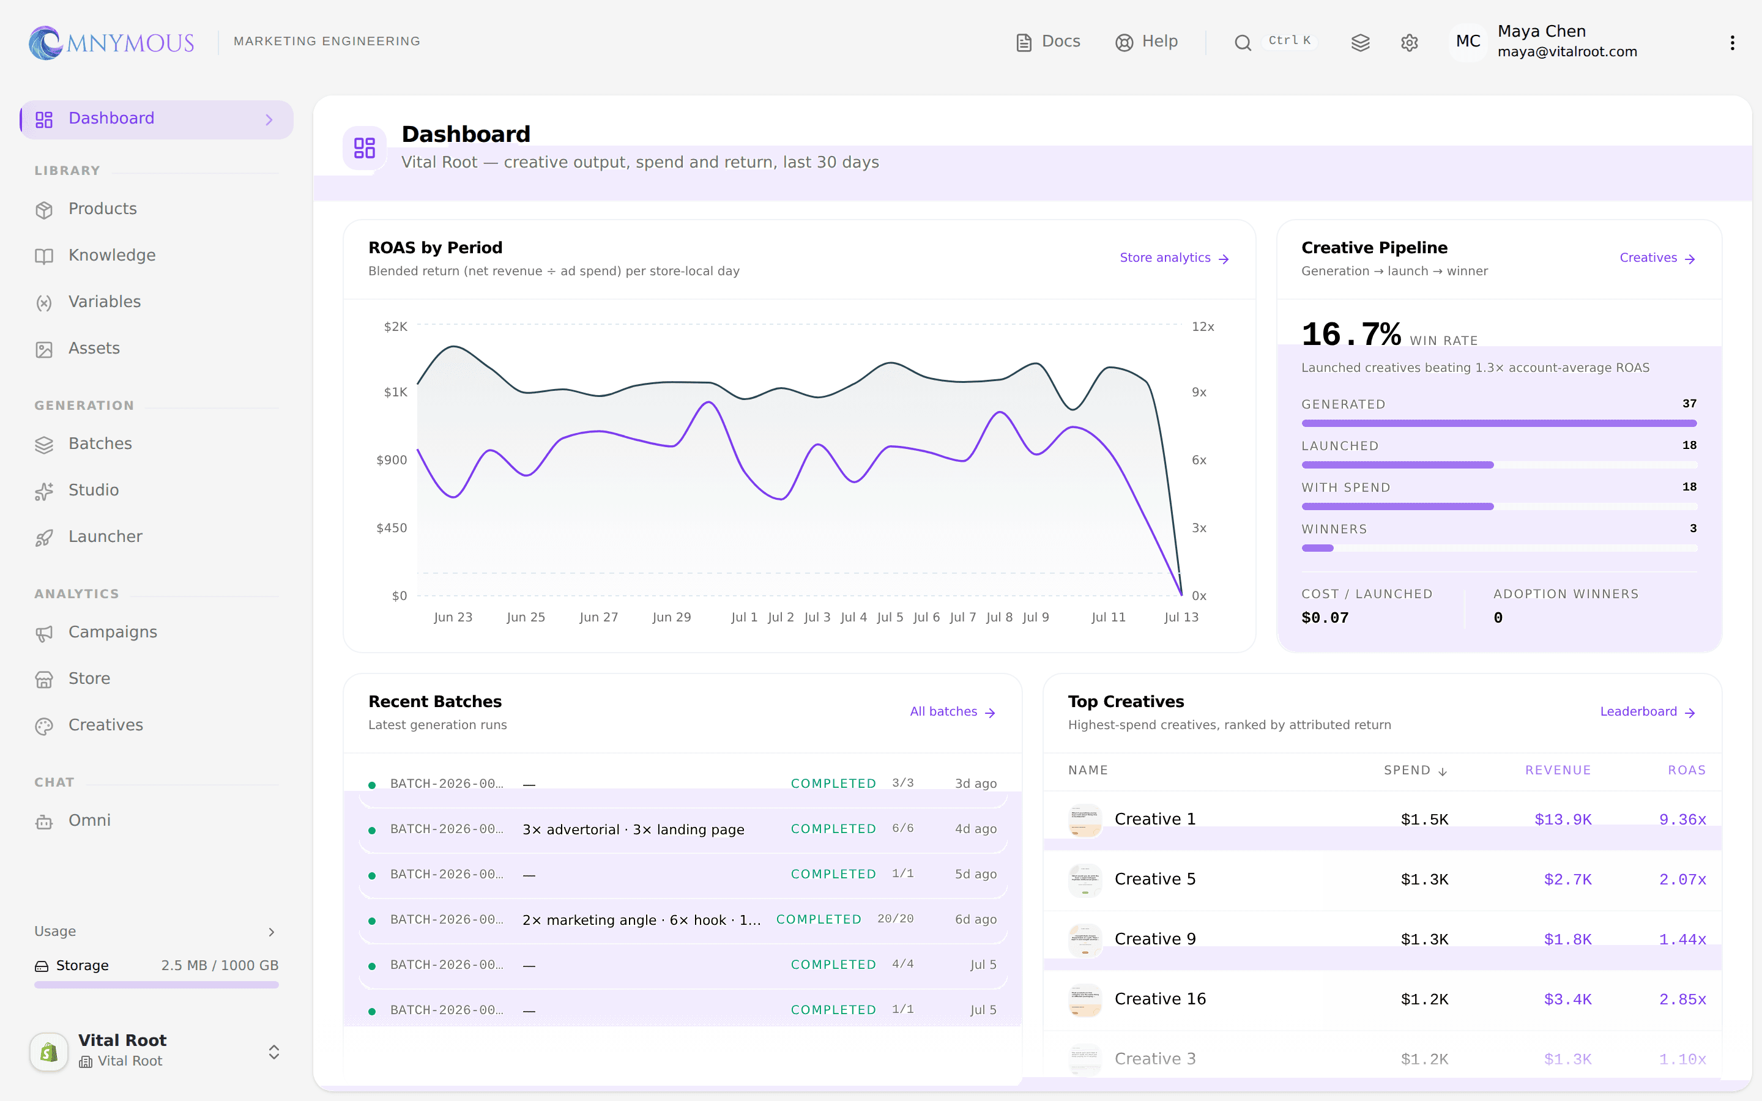Open the batch completed 3d ago
The width and height of the screenshot is (1762, 1101).
(x=683, y=784)
